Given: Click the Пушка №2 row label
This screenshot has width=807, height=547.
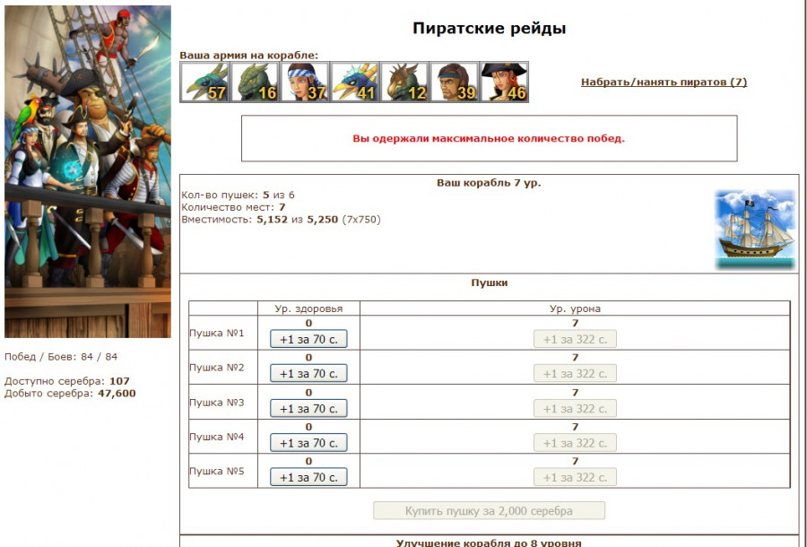Looking at the screenshot, I should tap(217, 368).
